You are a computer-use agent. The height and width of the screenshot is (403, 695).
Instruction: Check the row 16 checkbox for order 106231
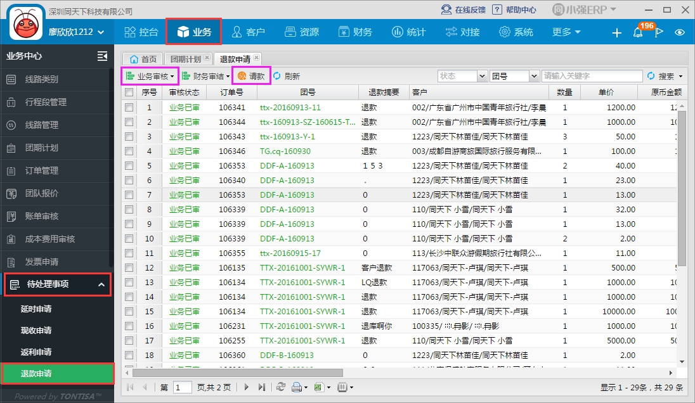pos(129,326)
